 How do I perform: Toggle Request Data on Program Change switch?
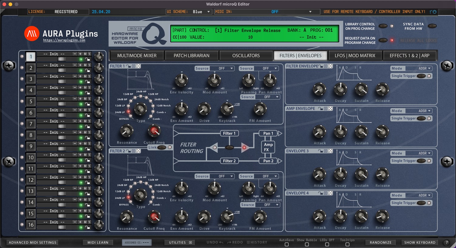pyautogui.click(x=383, y=40)
